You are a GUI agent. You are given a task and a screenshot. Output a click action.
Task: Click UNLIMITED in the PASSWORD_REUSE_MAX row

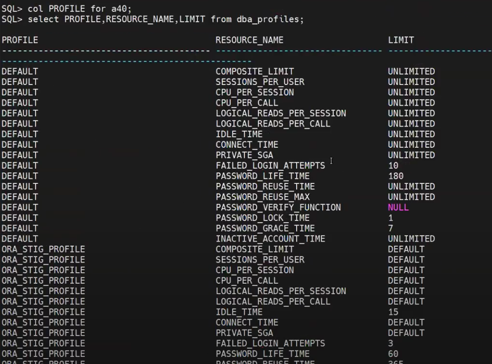click(x=411, y=197)
